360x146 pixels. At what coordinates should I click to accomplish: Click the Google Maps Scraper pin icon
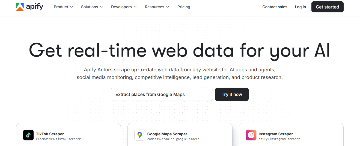140,135
